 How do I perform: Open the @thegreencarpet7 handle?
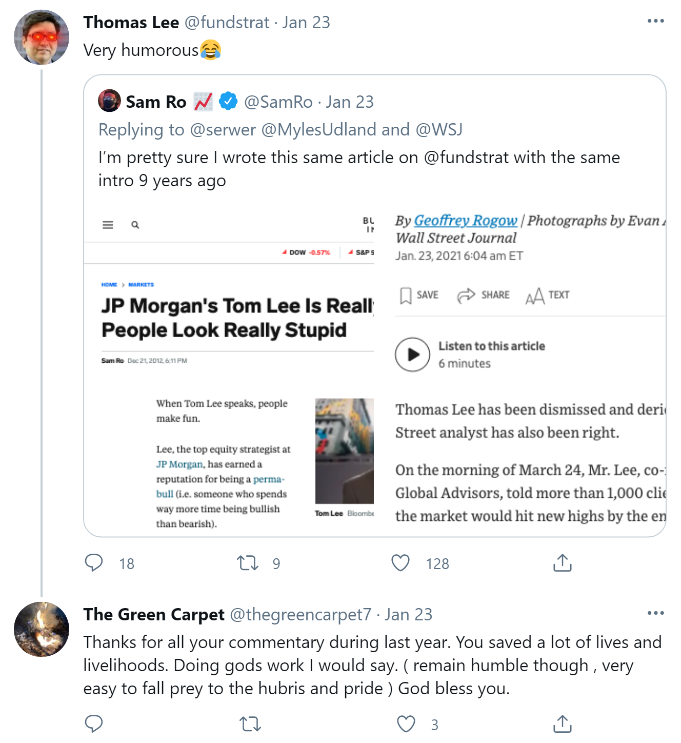(300, 615)
